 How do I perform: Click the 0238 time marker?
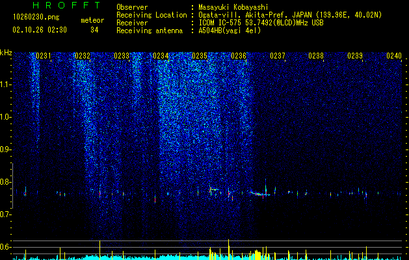coord(316,56)
